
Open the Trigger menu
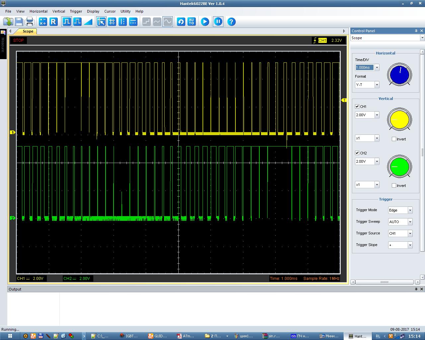tap(76, 11)
